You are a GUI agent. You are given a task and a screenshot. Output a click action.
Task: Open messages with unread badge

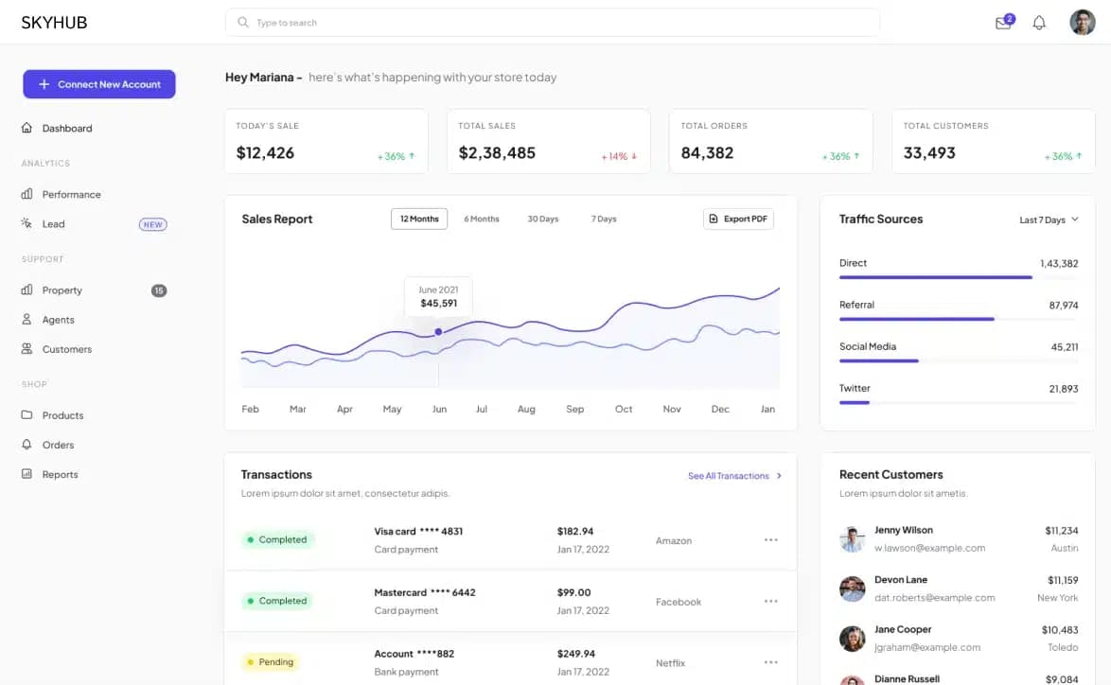[1002, 22]
